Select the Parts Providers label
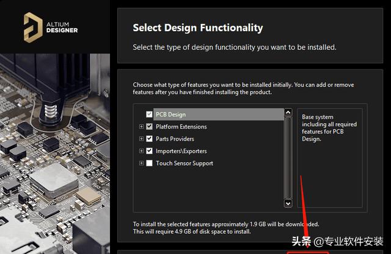Image resolution: width=391 pixels, height=254 pixels. (175, 139)
